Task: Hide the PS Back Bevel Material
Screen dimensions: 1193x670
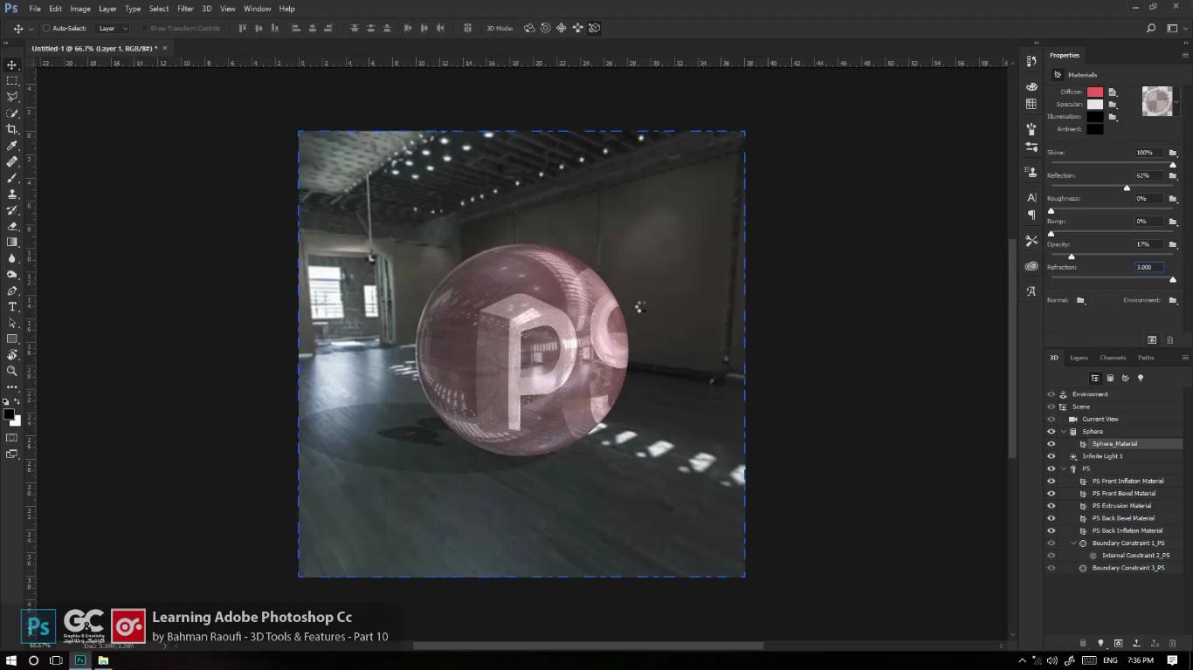Action: point(1052,518)
